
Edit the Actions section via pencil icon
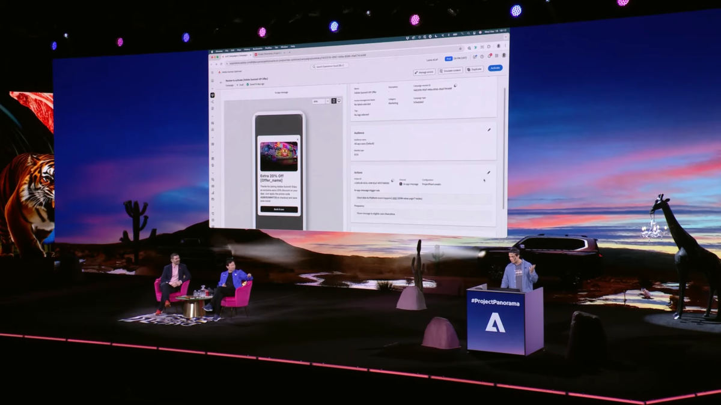488,173
